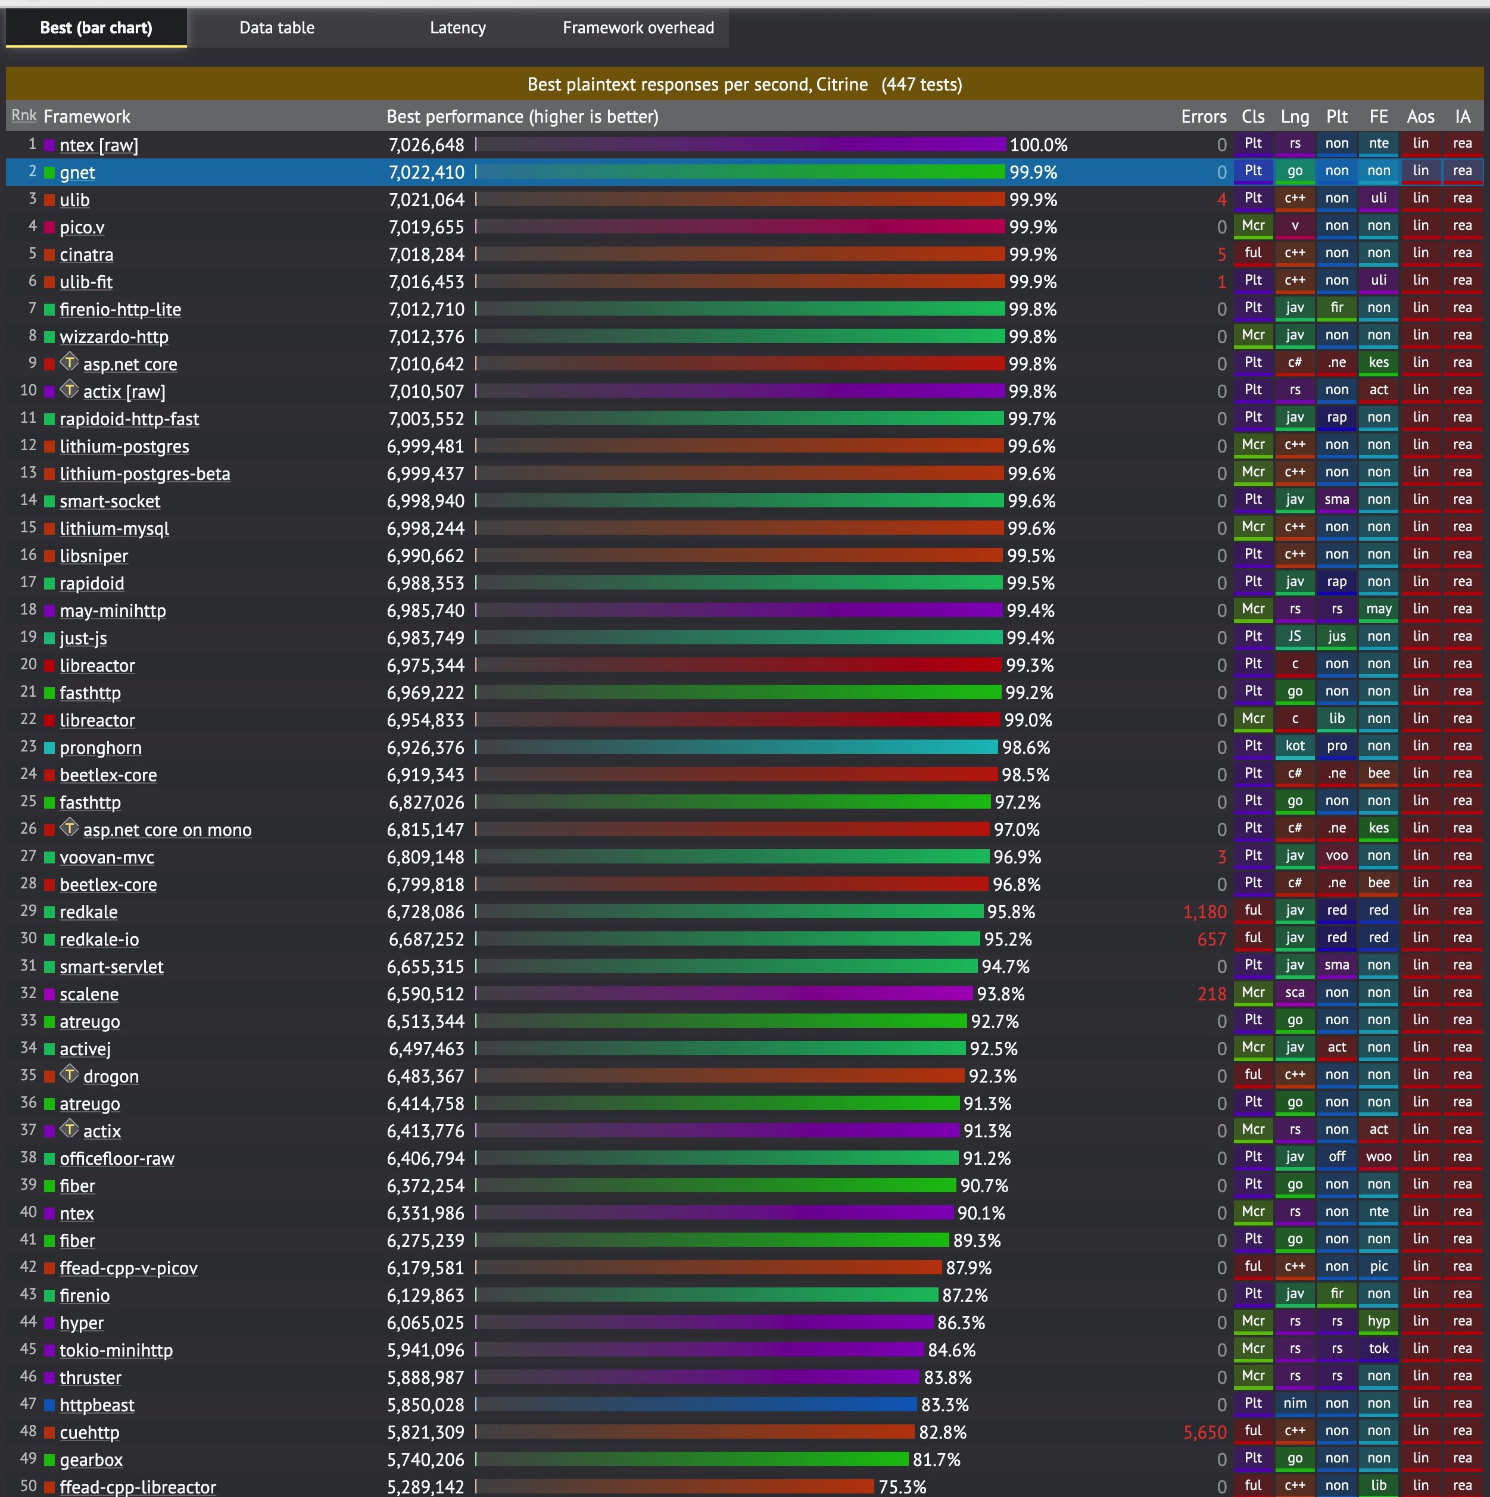Viewport: 1490px width, 1497px height.
Task: Open the httpbeast link
Action: click(97, 1405)
